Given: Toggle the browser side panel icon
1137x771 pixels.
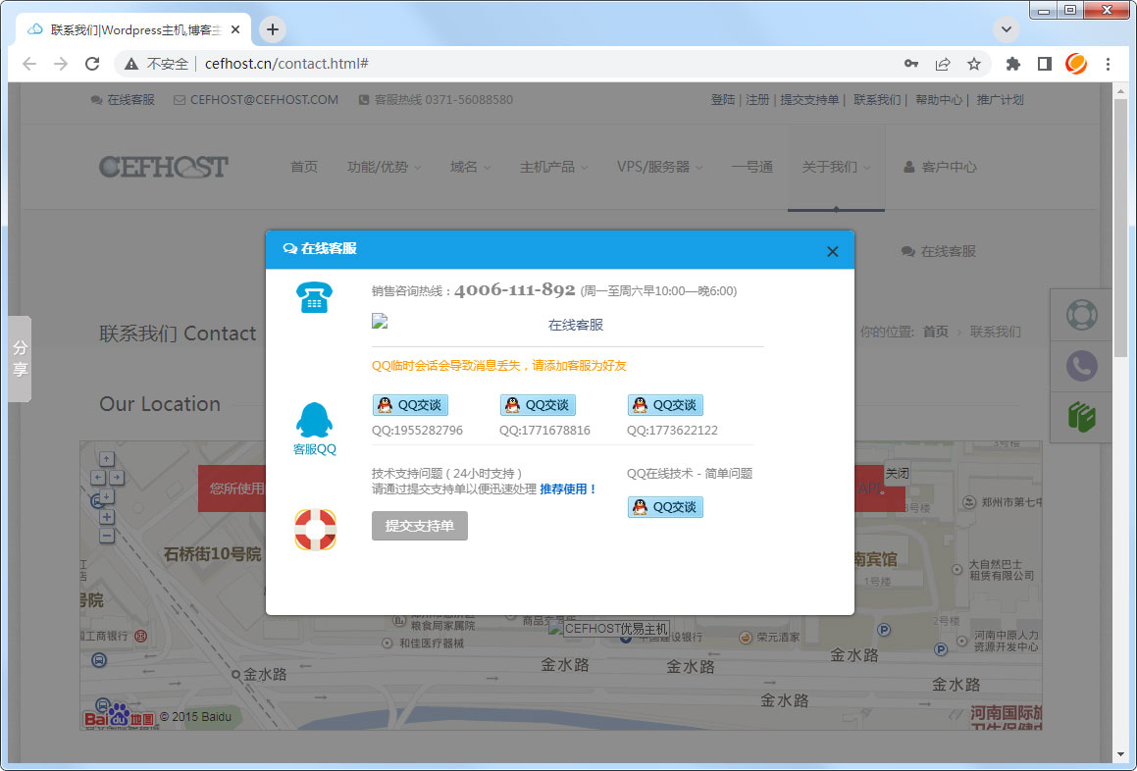Looking at the screenshot, I should [1044, 64].
